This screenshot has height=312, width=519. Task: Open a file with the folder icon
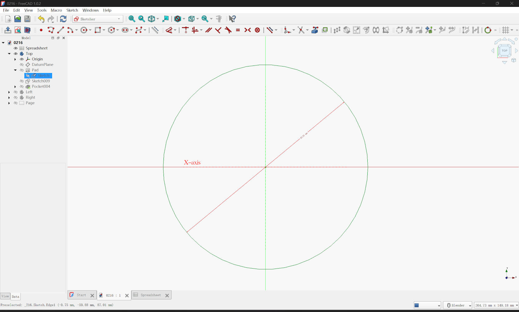(x=18, y=19)
